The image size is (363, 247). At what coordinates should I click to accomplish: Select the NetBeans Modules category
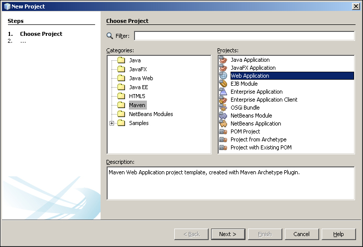click(151, 114)
